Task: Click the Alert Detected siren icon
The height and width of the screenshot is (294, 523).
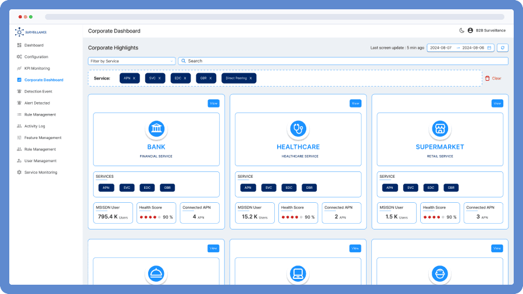Action: point(19,103)
